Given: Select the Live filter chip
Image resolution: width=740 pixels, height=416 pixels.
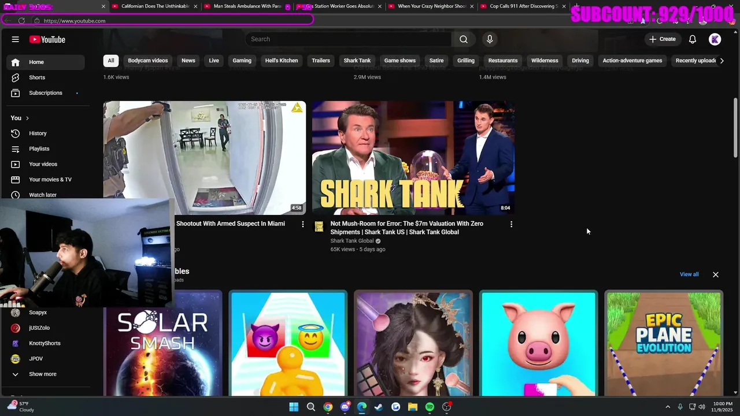Looking at the screenshot, I should click(214, 61).
